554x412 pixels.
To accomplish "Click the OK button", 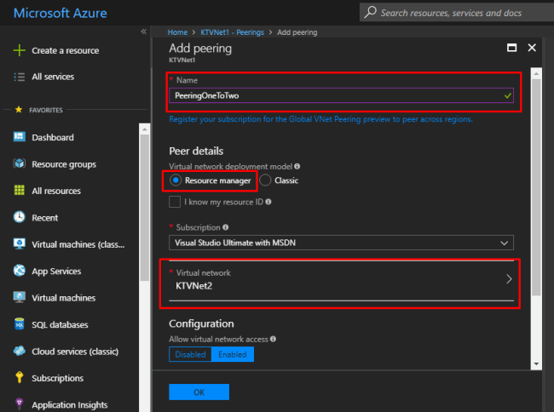I will click(x=199, y=392).
